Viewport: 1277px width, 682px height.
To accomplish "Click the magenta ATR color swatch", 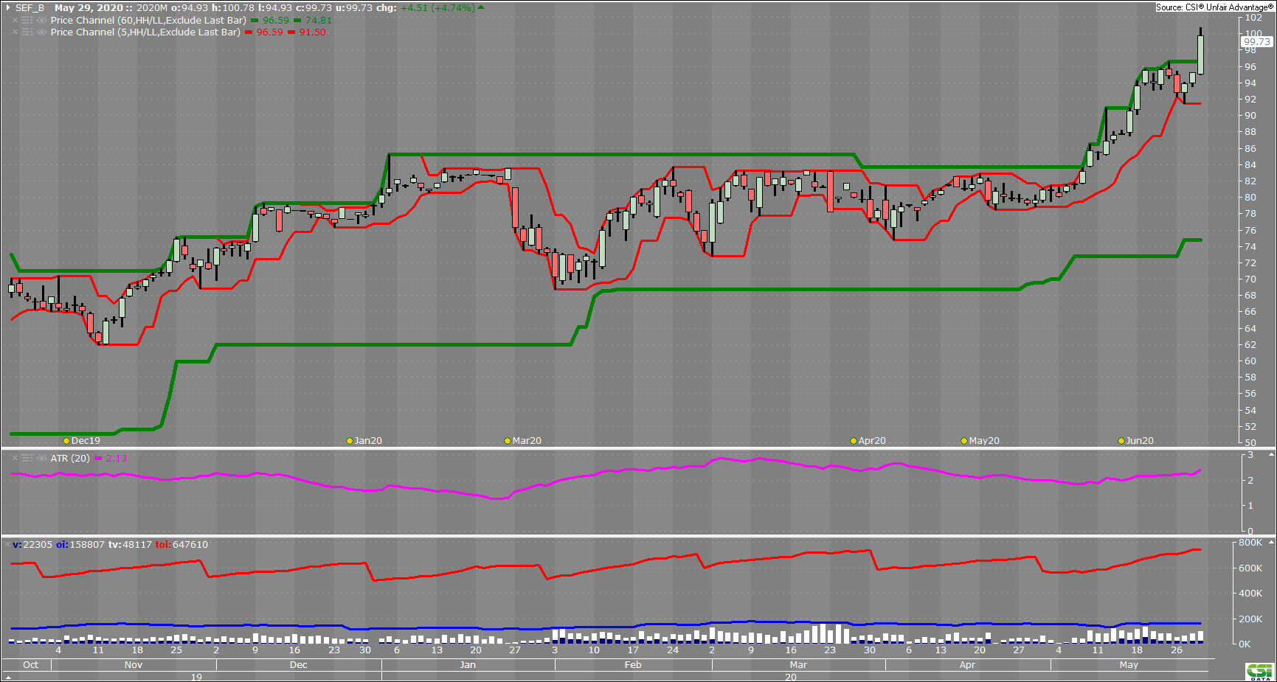I will 98,459.
